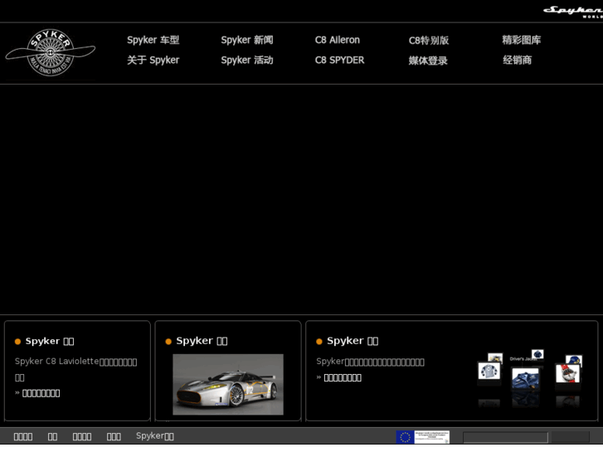
Task: Click the wristwatch merchandise thumbnail
Action: click(x=567, y=373)
